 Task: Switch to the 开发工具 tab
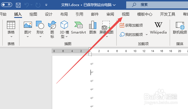click(x=168, y=14)
